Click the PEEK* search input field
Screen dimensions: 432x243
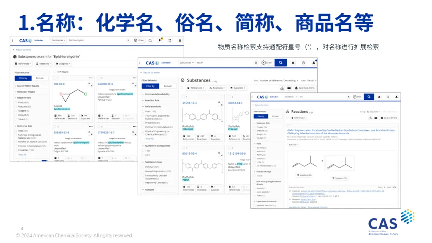pos(224,63)
